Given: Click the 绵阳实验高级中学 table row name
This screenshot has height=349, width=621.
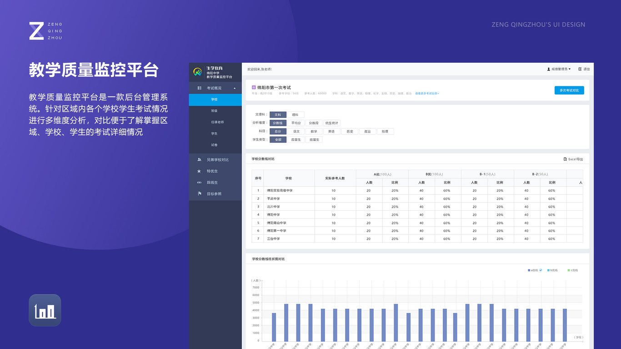Looking at the screenshot, I should [x=280, y=191].
